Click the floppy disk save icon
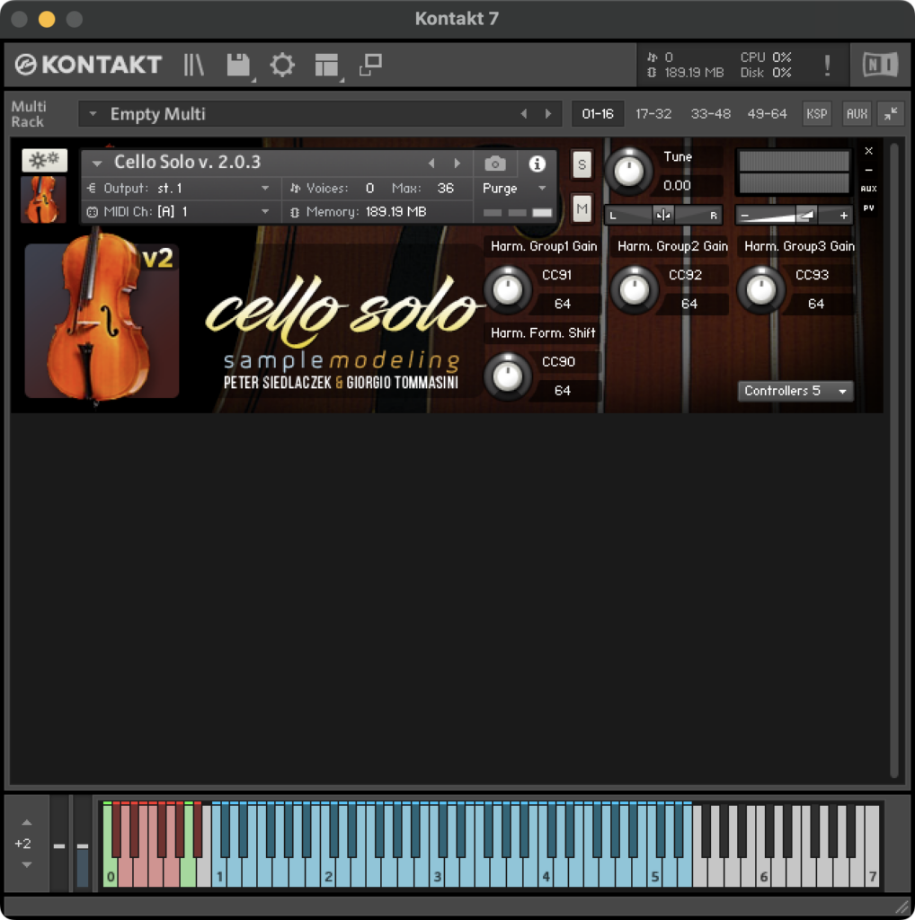This screenshot has height=920, width=915. [x=237, y=65]
